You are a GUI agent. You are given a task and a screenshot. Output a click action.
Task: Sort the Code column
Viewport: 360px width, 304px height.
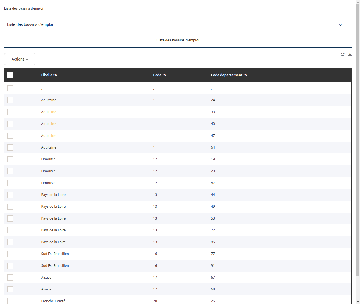[164, 75]
